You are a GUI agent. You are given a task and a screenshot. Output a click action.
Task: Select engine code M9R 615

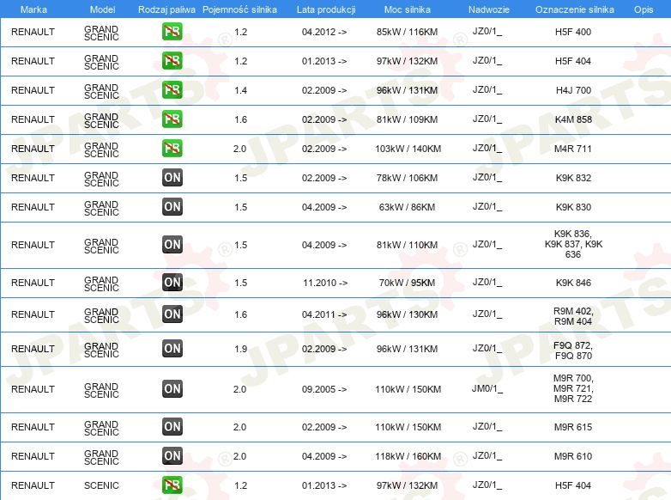(573, 427)
